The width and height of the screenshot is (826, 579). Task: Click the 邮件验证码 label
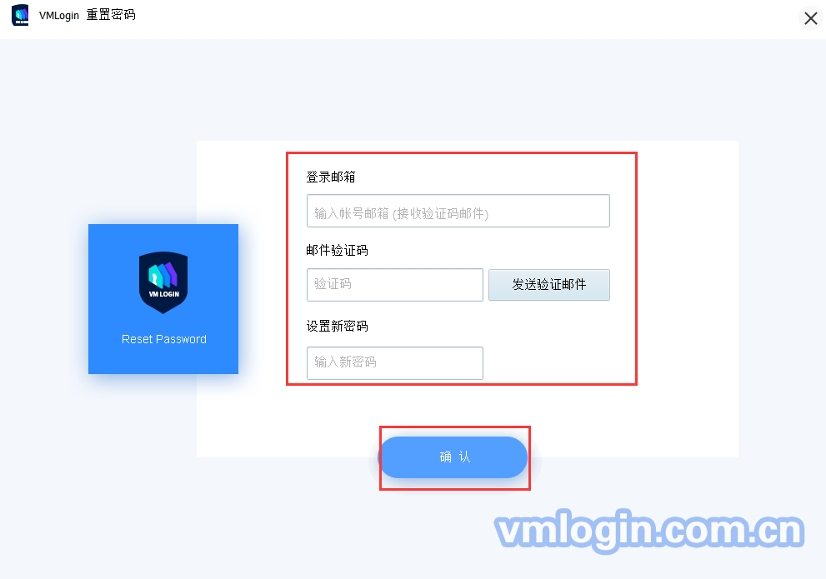(337, 250)
